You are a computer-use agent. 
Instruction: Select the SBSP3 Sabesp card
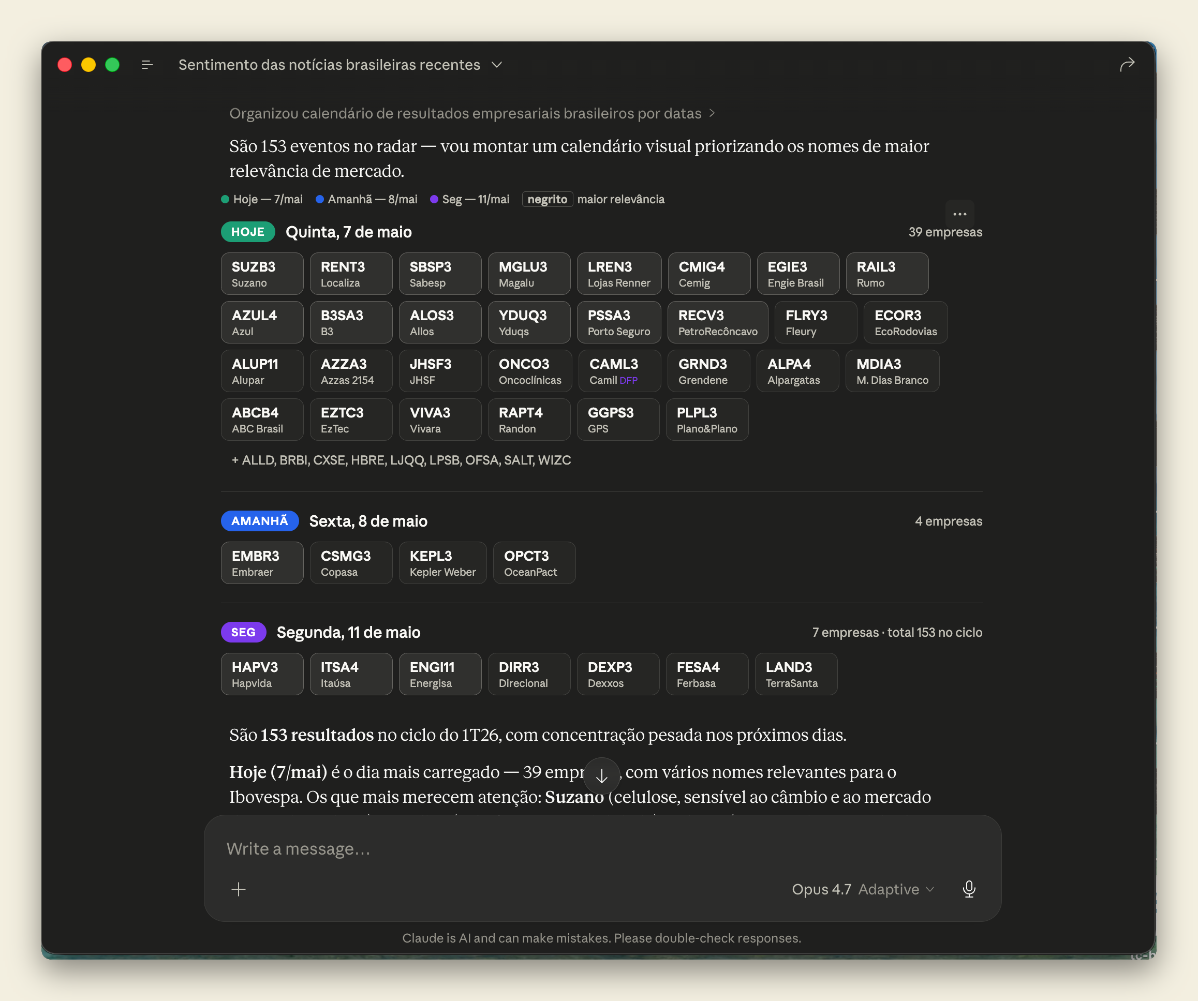click(x=440, y=274)
